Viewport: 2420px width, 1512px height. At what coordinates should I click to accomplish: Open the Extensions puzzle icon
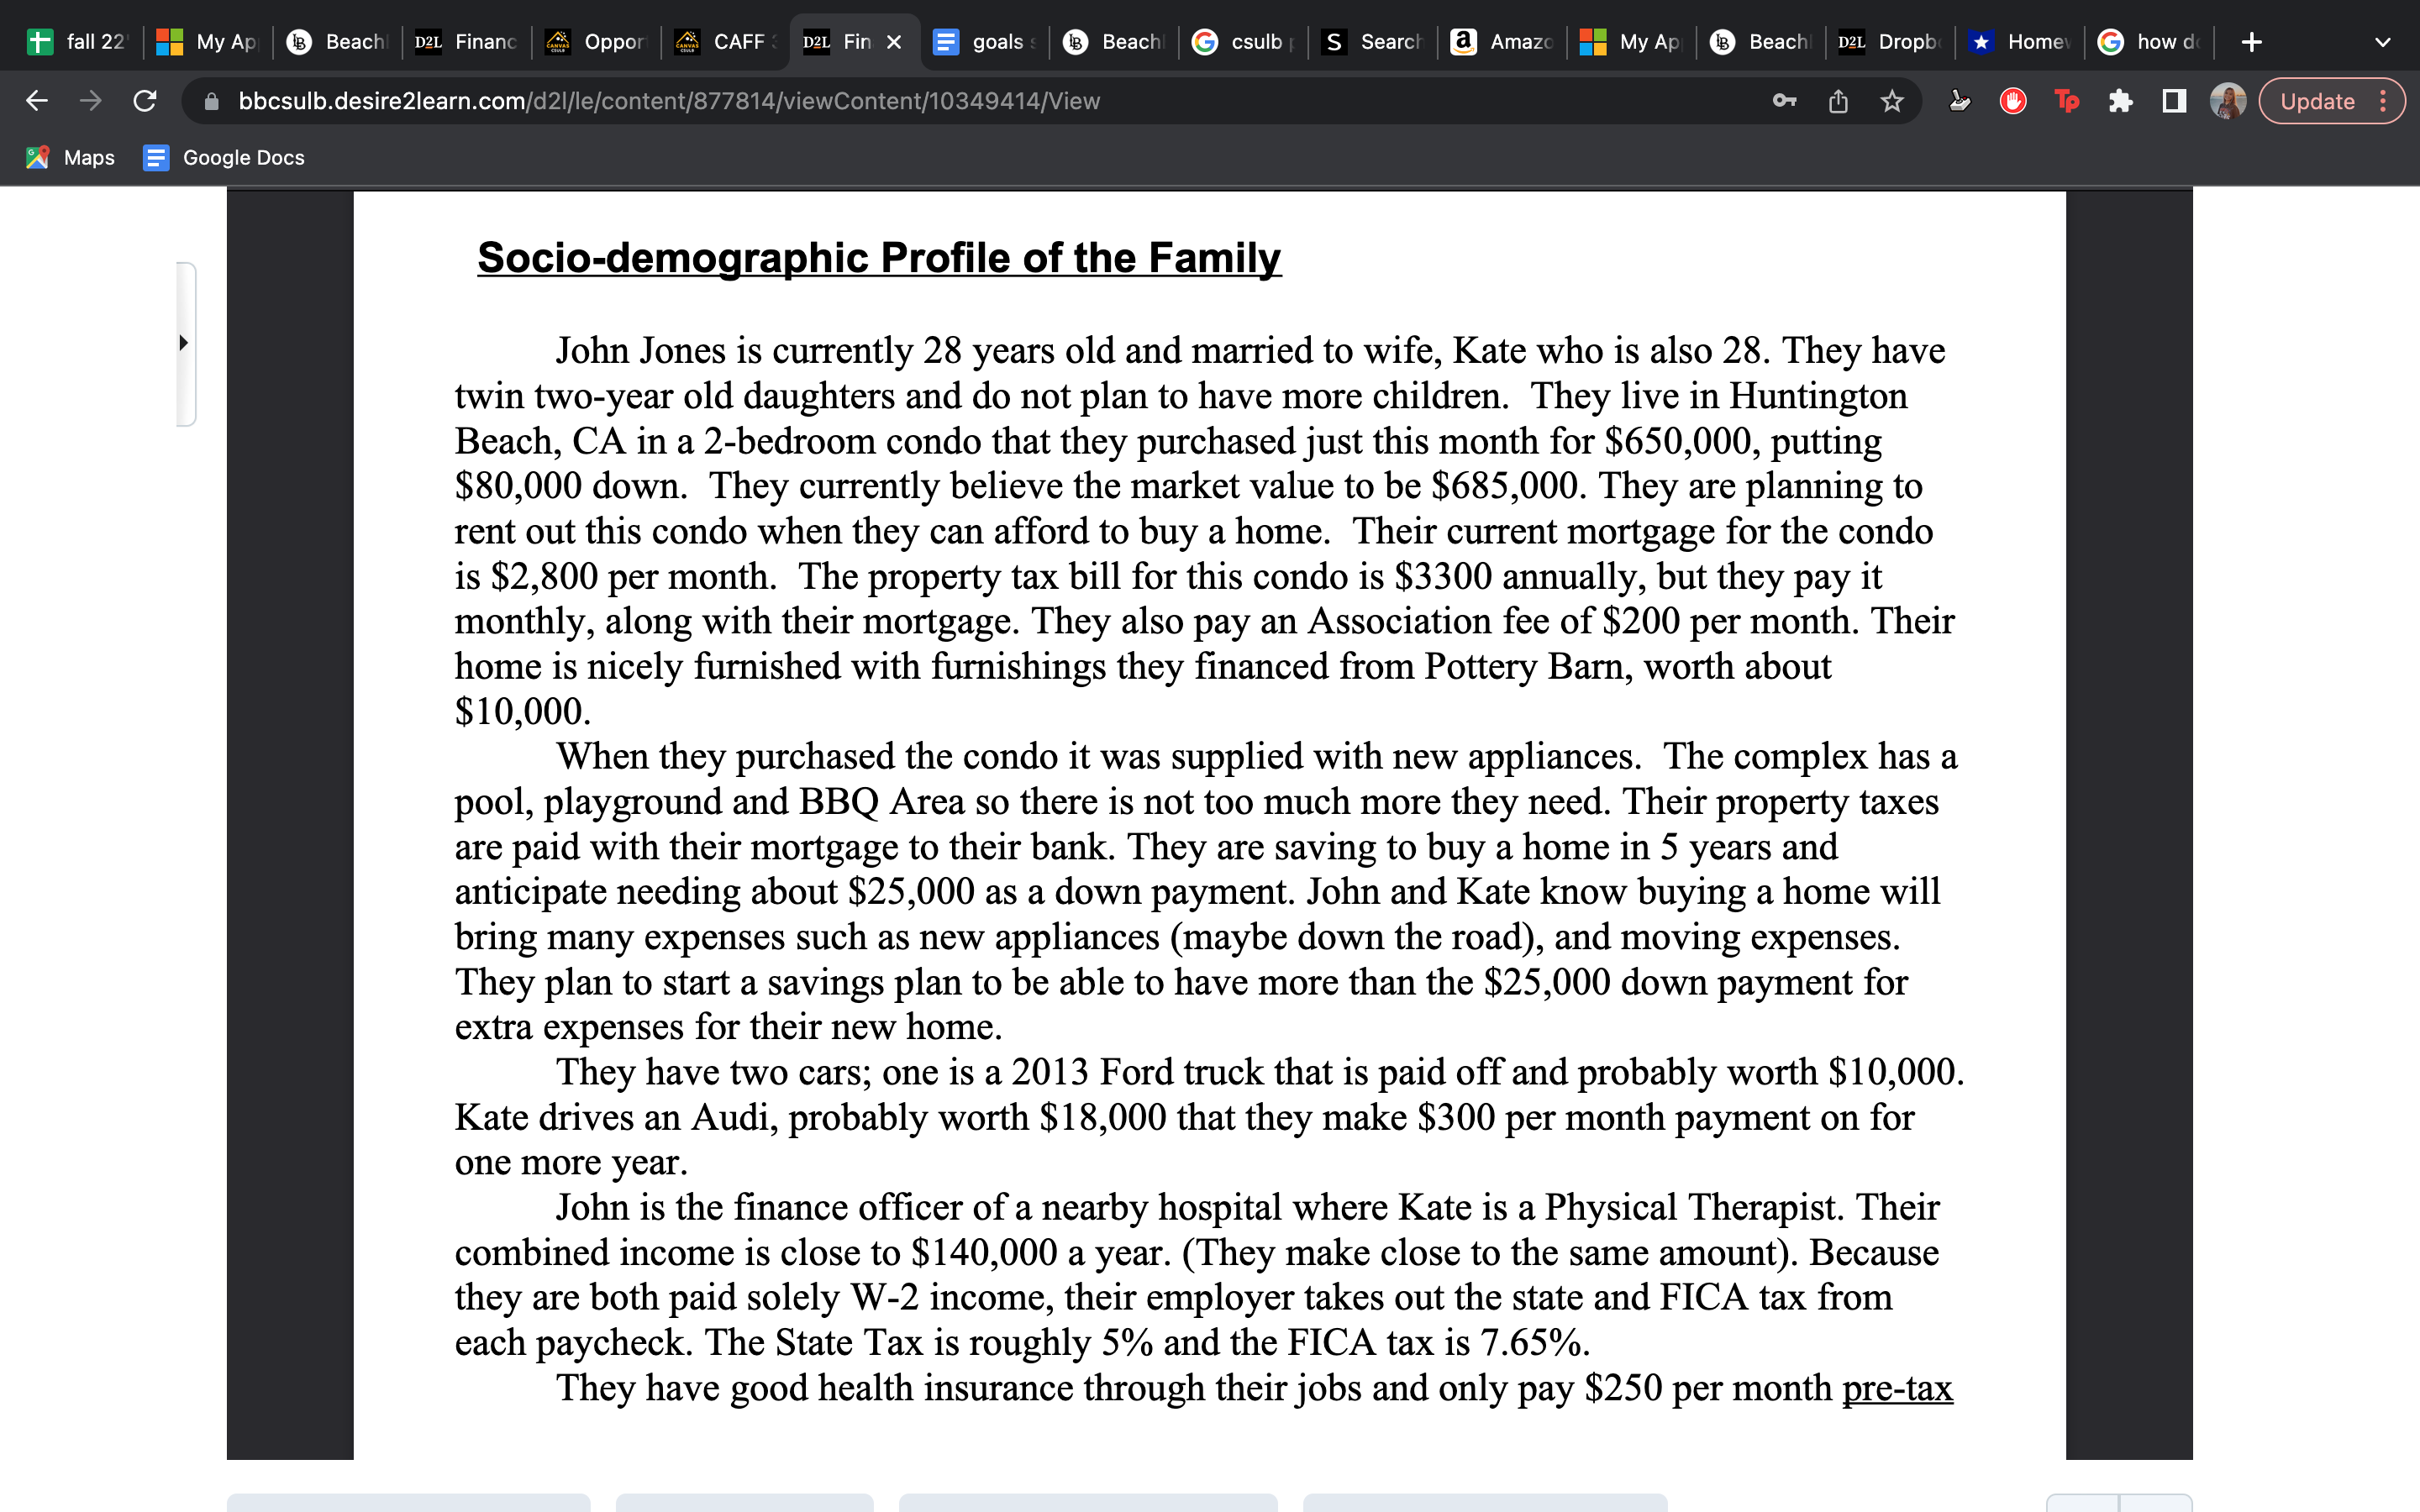2120,101
